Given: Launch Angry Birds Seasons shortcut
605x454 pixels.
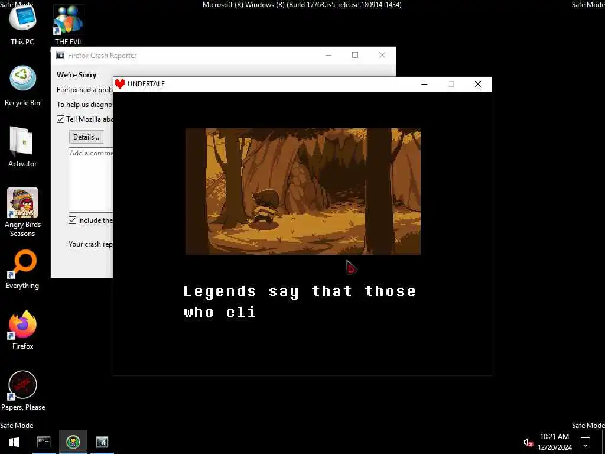Looking at the screenshot, I should (22, 212).
